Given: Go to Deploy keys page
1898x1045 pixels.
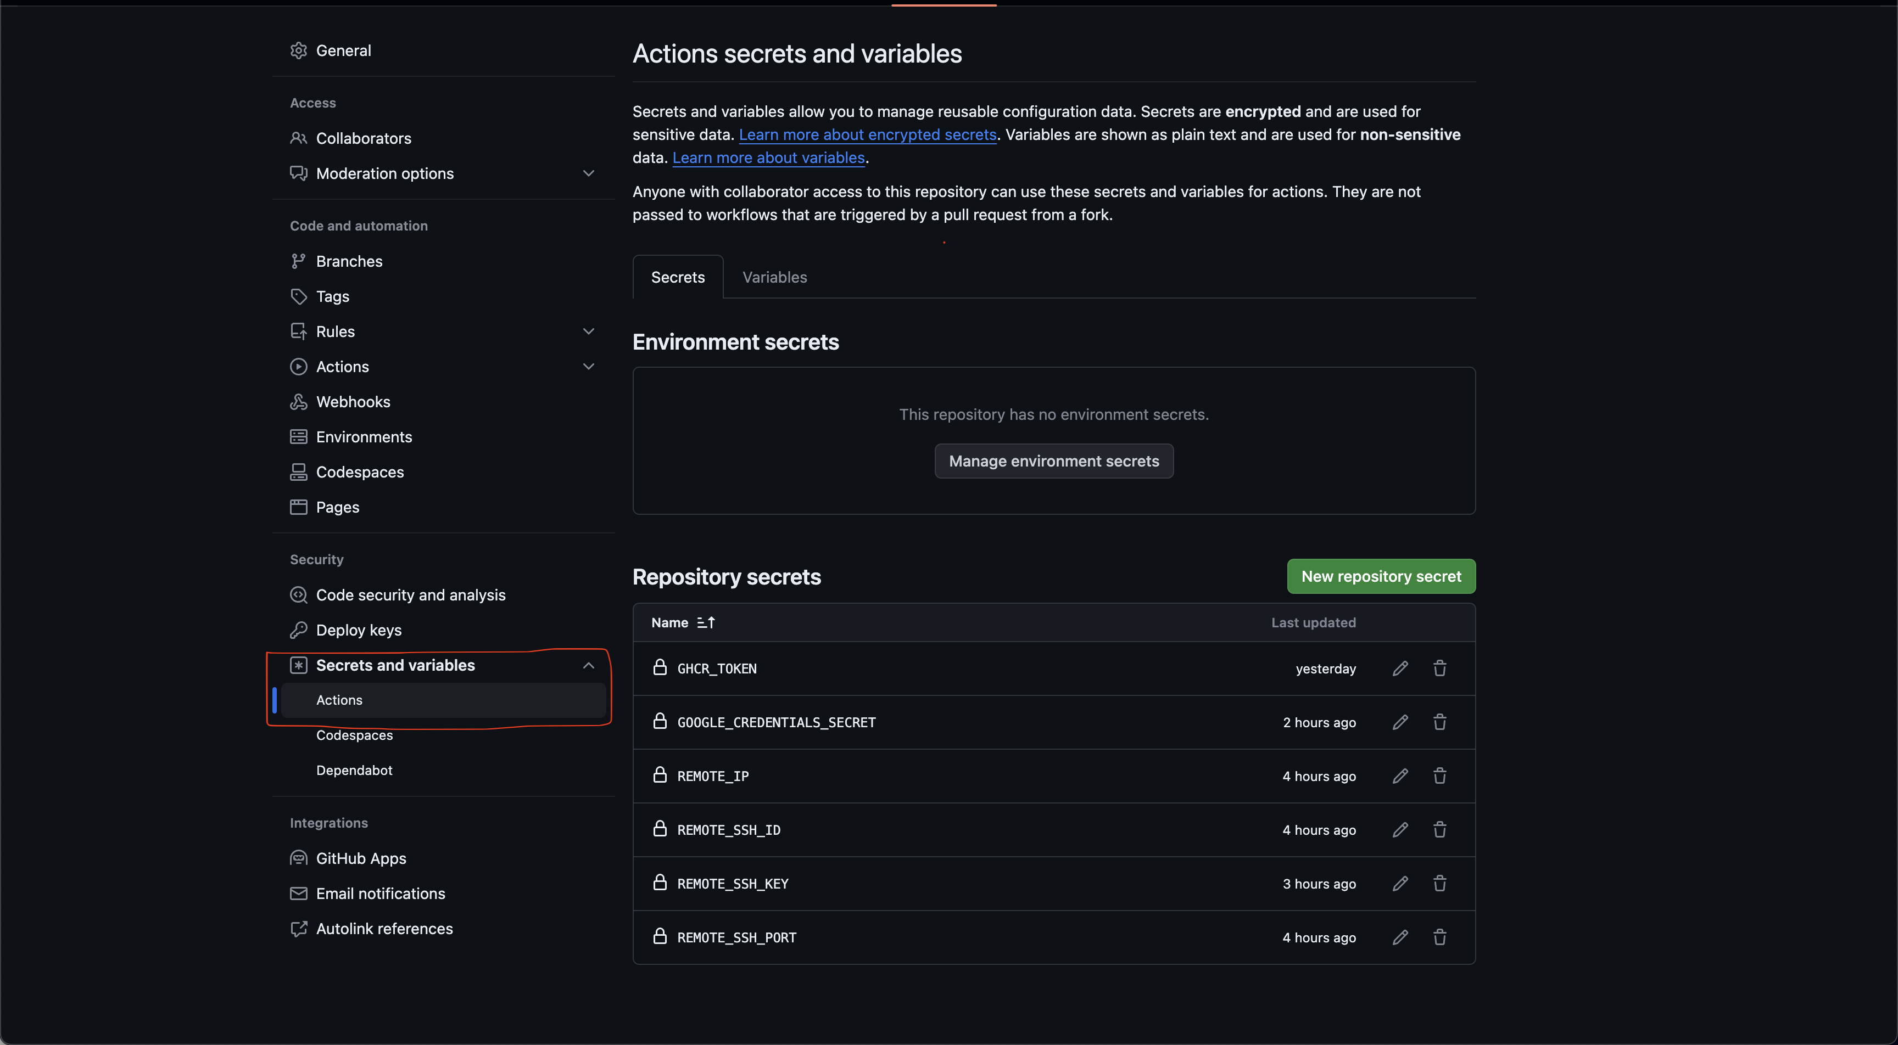Looking at the screenshot, I should pos(359,630).
